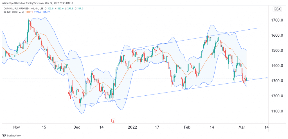Click the open price value O1302.8
Screen dimensions: 288x139
[49, 9]
